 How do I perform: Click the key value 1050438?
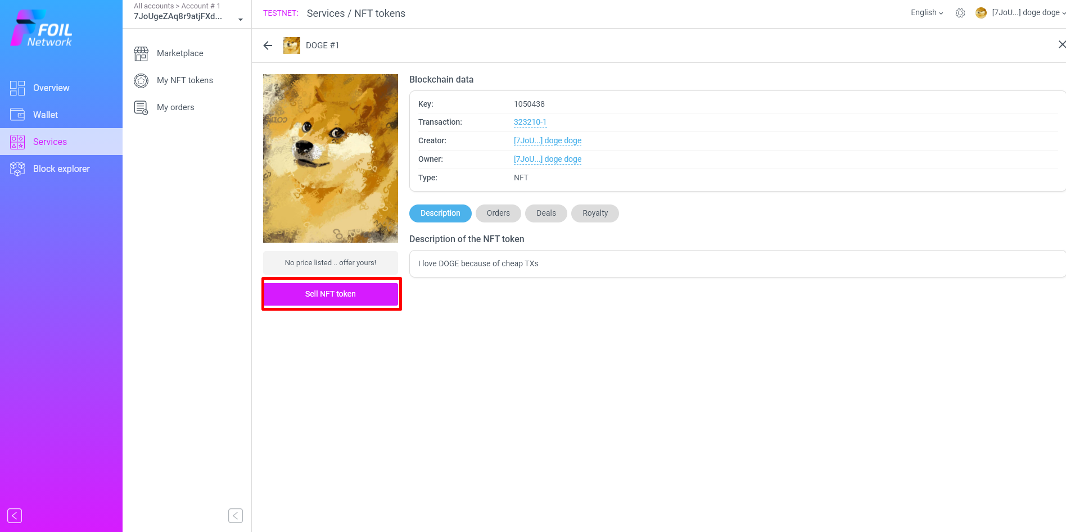(x=529, y=104)
